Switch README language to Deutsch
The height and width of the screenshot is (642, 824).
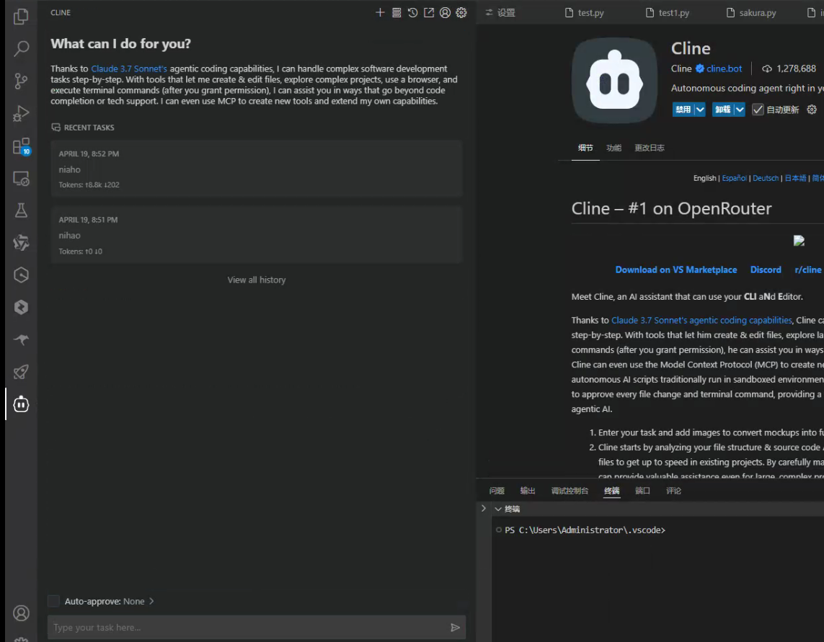[766, 178]
